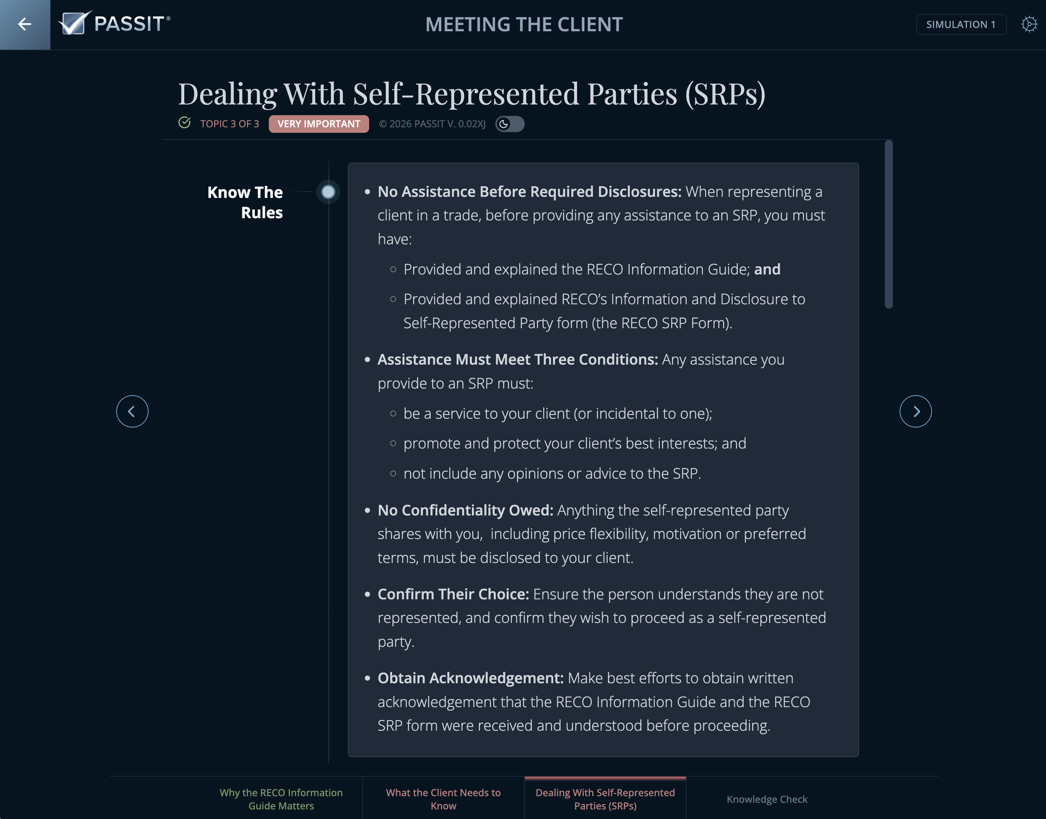Open the Why the RECO Information Guide Matters tab
The width and height of the screenshot is (1046, 819).
(281, 799)
